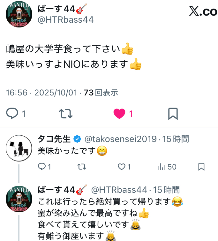
Task: Open the @HTRbass44 handle in the reply
Action: click(x=119, y=190)
